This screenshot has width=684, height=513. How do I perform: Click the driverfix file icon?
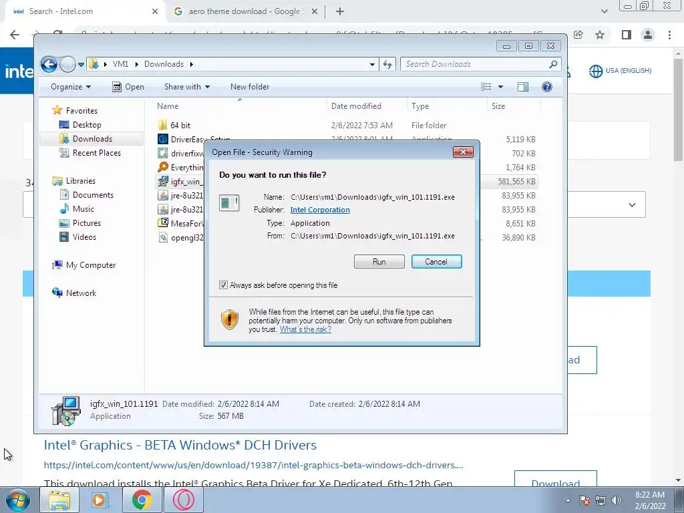(163, 153)
